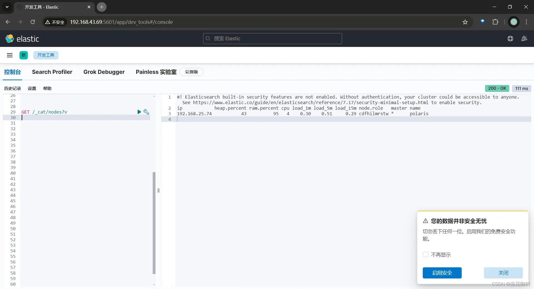Click the panel resize handle
The width and height of the screenshot is (534, 289).
point(159,190)
